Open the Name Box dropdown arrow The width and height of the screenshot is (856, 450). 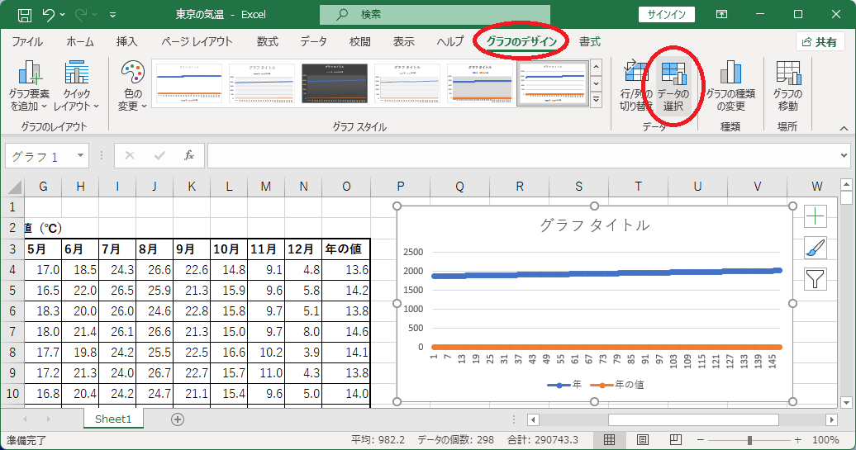point(80,156)
